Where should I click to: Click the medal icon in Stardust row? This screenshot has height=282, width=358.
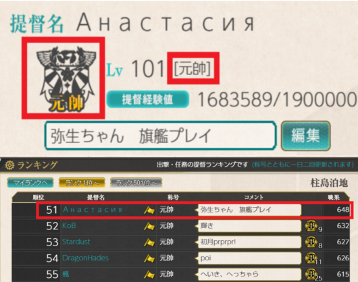tap(311, 242)
